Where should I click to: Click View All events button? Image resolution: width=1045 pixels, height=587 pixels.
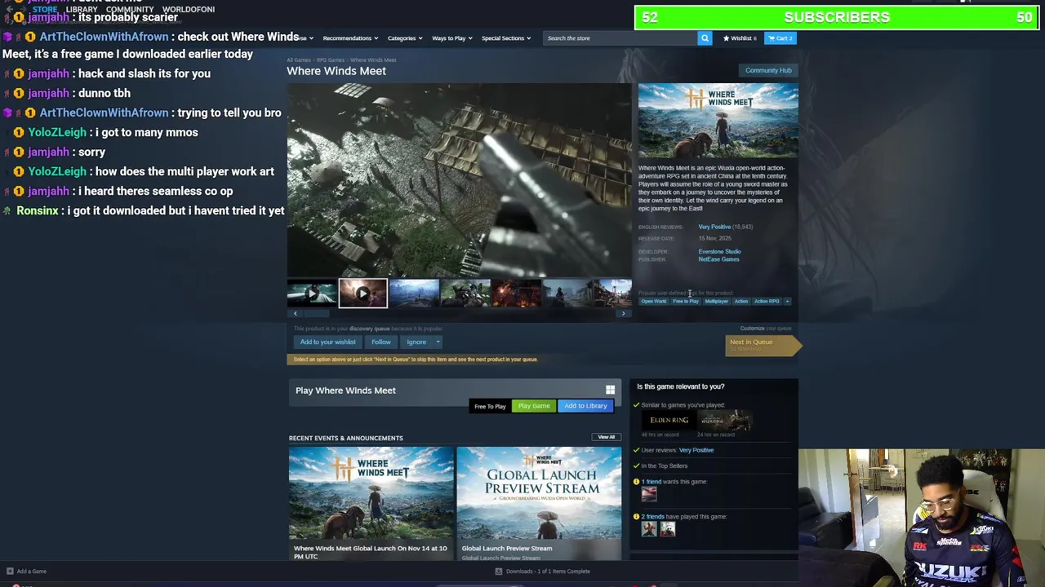tap(606, 437)
